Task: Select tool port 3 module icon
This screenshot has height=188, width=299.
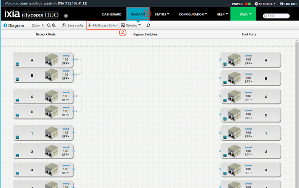Action: (234, 169)
